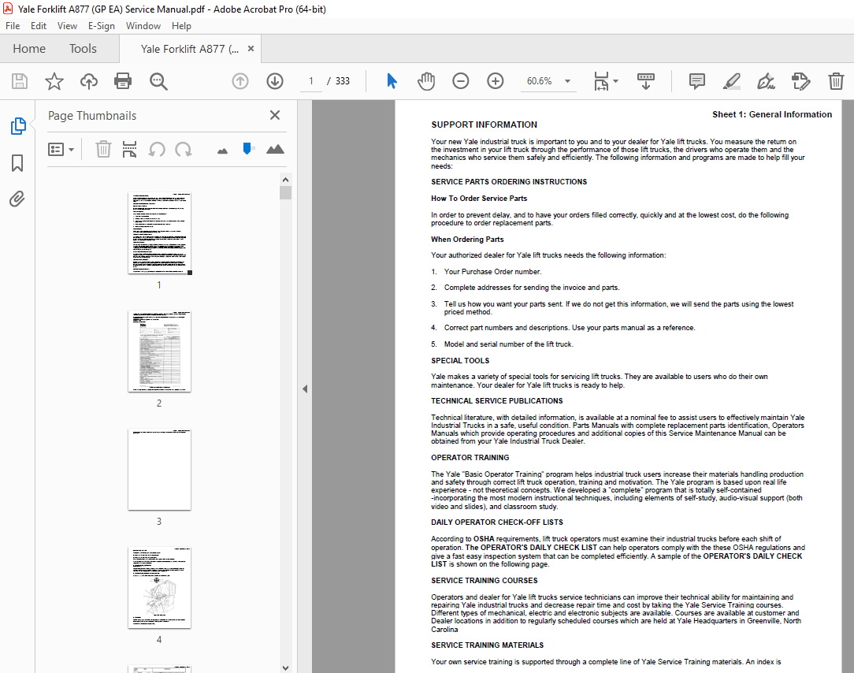Click the edit/stamp tool icon
The width and height of the screenshot is (854, 673).
point(800,81)
